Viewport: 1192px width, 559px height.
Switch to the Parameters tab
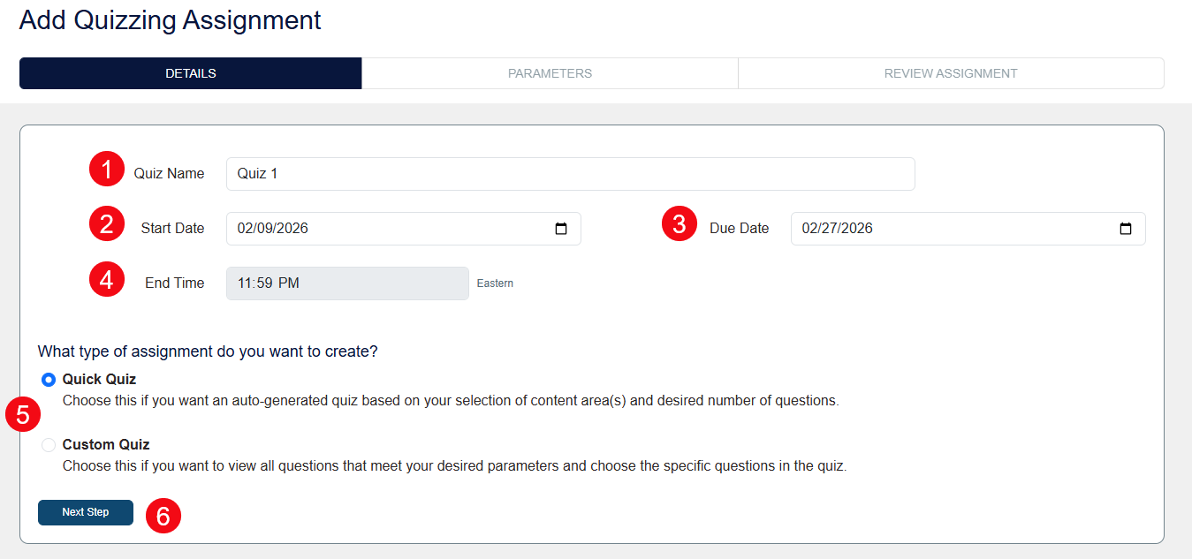pyautogui.click(x=550, y=72)
